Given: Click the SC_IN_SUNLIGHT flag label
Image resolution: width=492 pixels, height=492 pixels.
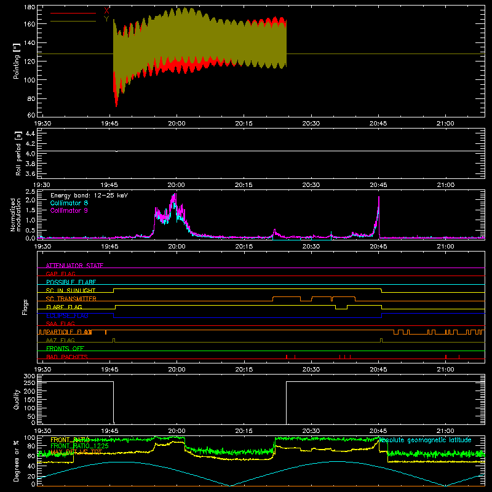Looking at the screenshot, I should point(71,290).
